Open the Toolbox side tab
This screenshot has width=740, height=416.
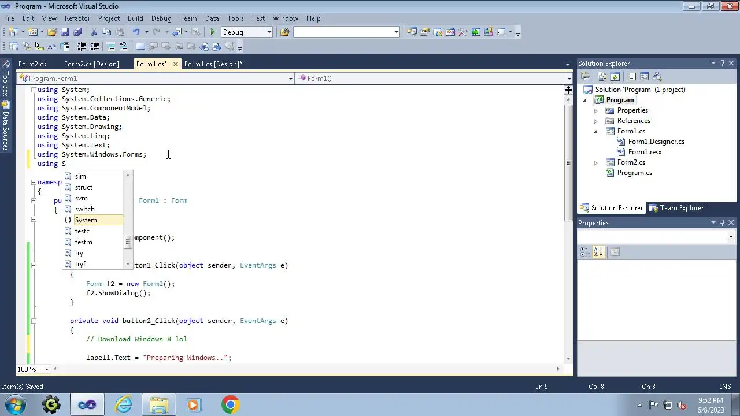tap(5, 78)
